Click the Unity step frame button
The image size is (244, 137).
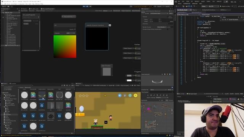(90, 6)
